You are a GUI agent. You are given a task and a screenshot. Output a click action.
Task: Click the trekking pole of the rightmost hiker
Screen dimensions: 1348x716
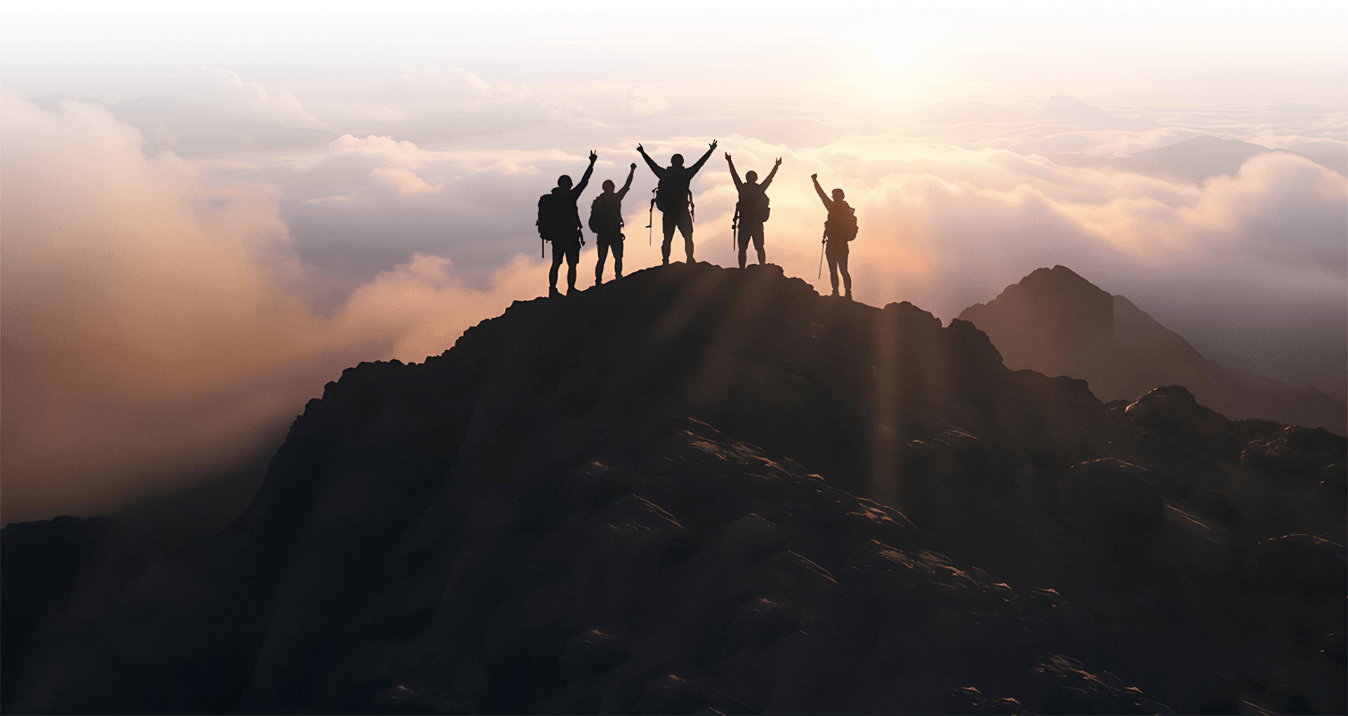(x=821, y=256)
